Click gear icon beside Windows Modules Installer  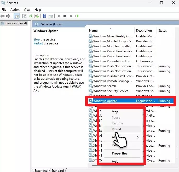click(x=90, y=46)
